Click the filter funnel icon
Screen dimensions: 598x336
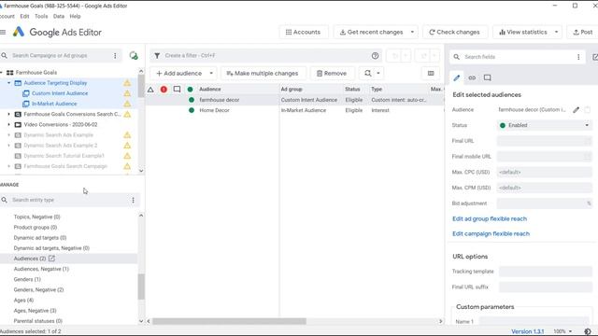tap(157, 56)
